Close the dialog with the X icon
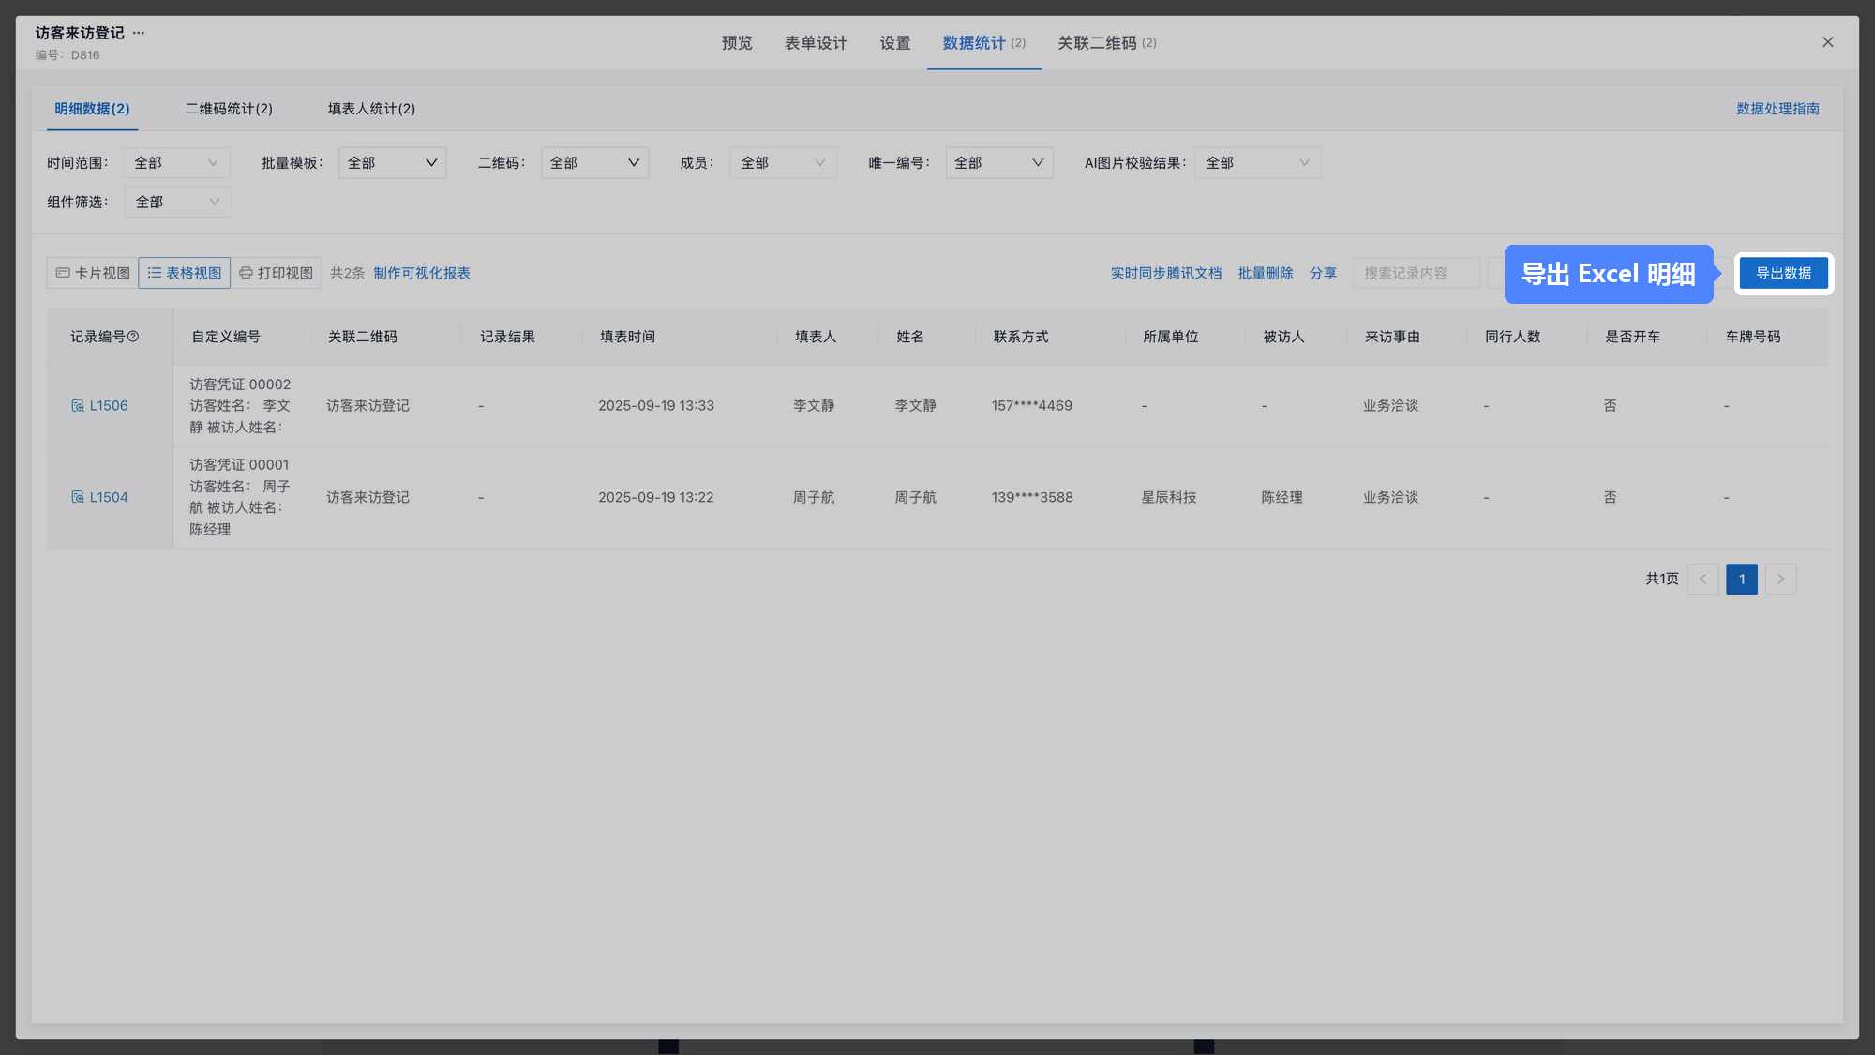 point(1827,42)
